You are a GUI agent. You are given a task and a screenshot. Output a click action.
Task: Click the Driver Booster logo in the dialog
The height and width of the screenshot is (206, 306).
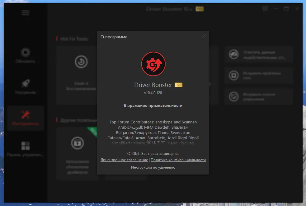[153, 64]
